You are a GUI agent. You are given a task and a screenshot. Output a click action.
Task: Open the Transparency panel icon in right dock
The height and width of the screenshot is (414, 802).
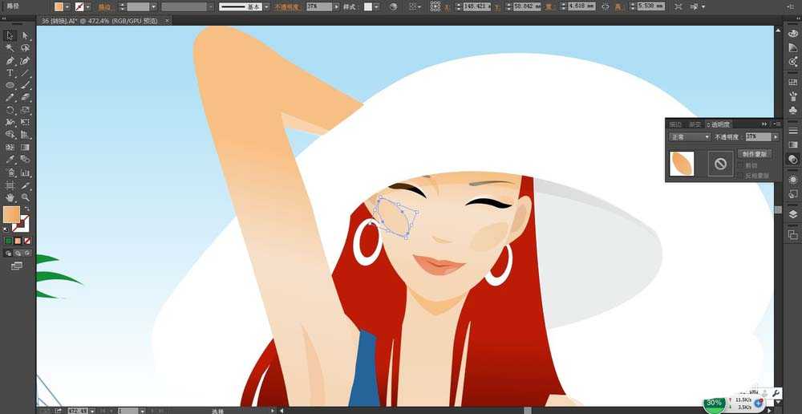coord(793,159)
